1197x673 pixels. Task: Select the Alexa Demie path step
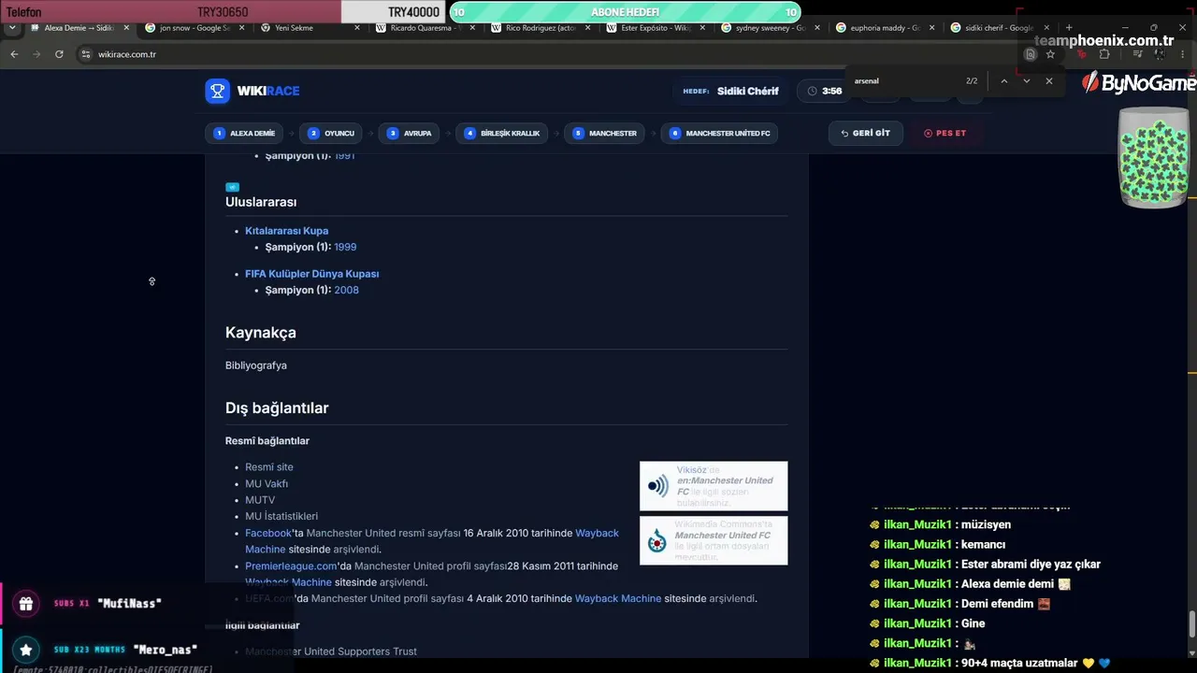pyautogui.click(x=244, y=134)
